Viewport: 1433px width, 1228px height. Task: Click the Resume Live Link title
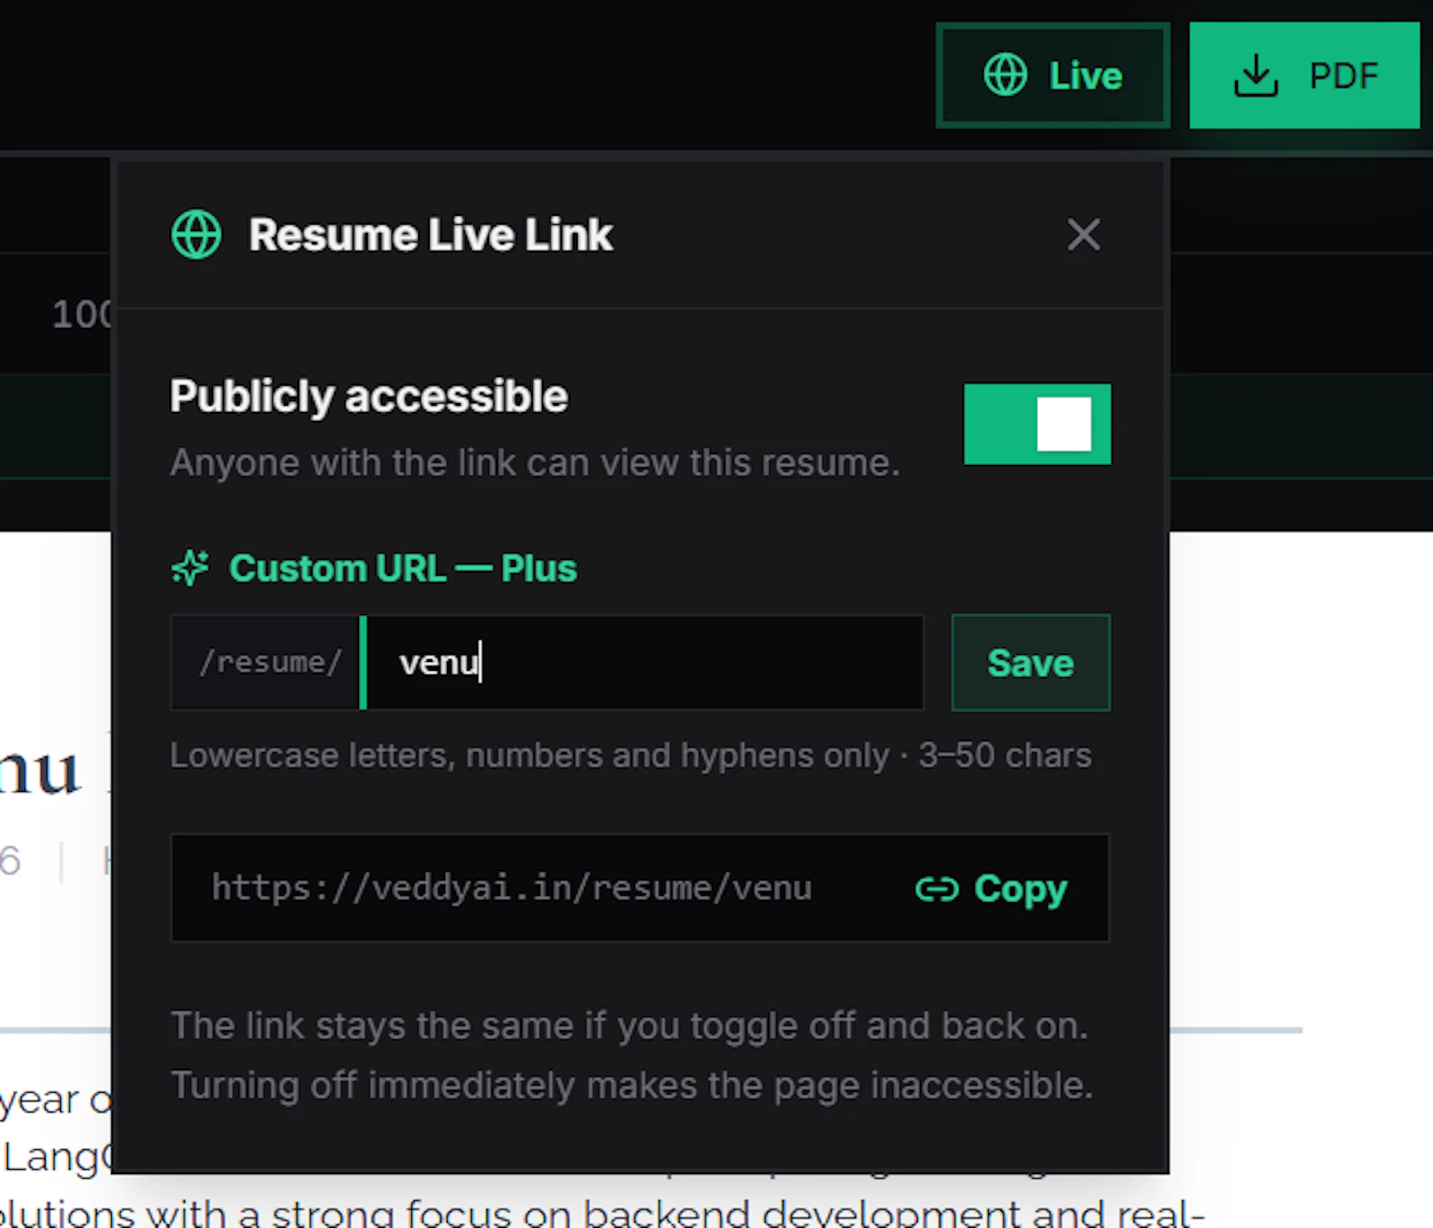tap(431, 235)
